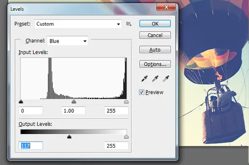Select the white point eyedropper
The image size is (249, 165).
[166, 79]
